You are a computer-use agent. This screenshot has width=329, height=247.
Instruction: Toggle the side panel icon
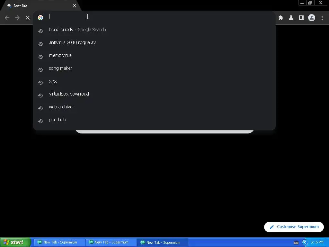point(301,18)
